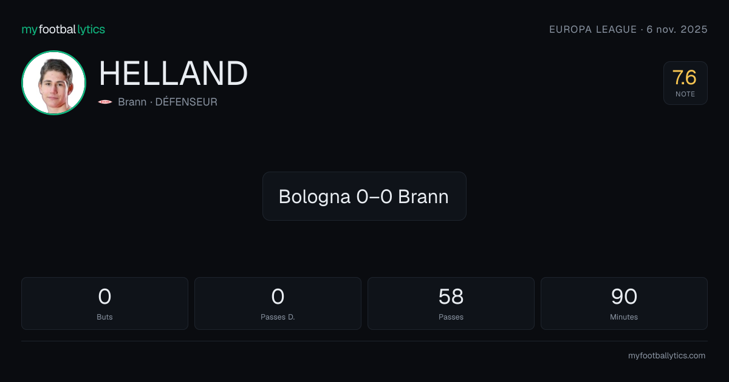Open Helland's player photo
Screen dimensions: 729x382
click(53, 82)
